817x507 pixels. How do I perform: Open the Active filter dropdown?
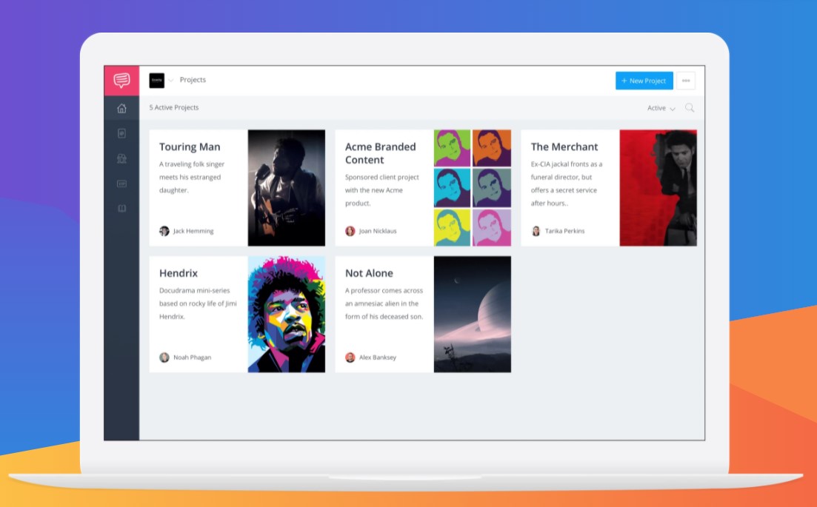[x=661, y=108]
